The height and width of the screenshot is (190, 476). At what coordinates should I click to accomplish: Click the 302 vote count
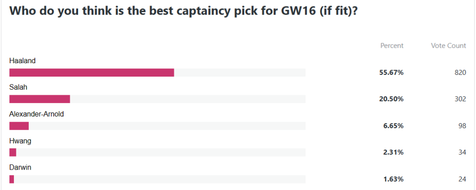click(x=460, y=99)
